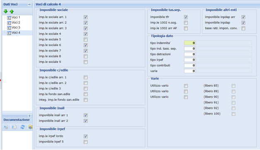This screenshot has height=150, width=260.
Task: Click the refresh icon in Documentazione
Action: click(x=23, y=127)
